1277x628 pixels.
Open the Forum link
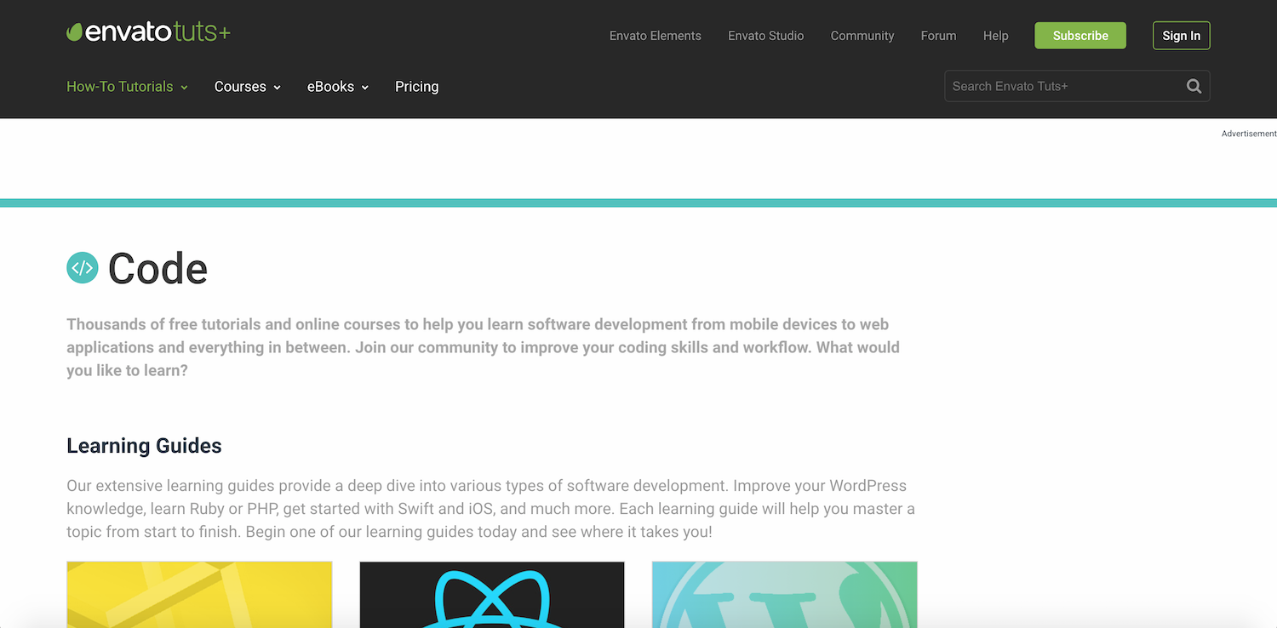point(938,36)
